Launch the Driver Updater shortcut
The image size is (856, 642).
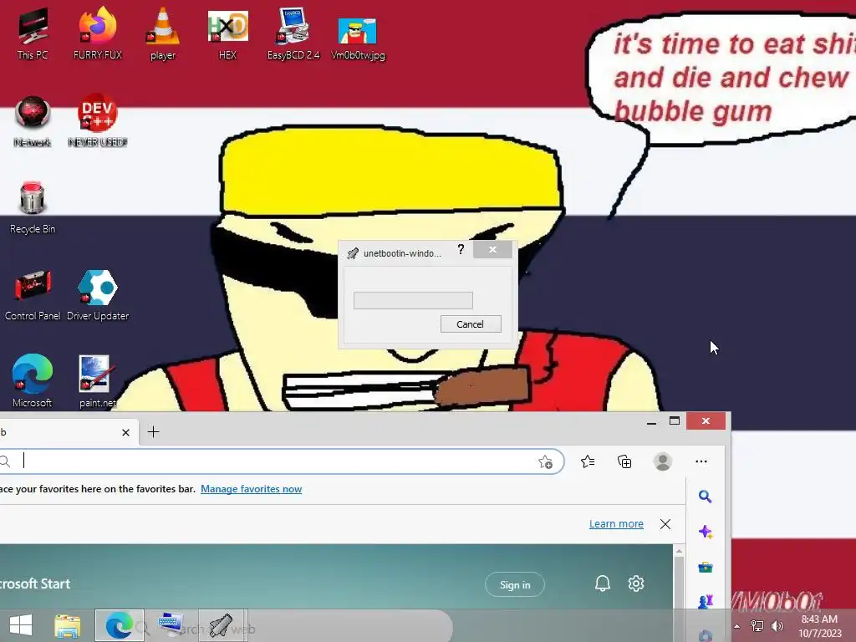tap(98, 293)
